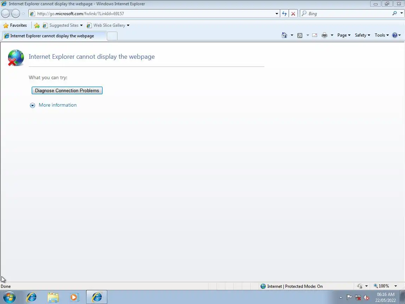Open the Favorites center button
This screenshot has width=405, height=304.
[x=15, y=25]
